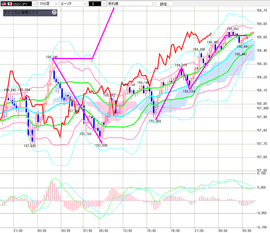Image resolution: width=270 pixels, height=233 pixels.
Task: Click the -0.050 MACD axis label
Action: click(x=261, y=213)
